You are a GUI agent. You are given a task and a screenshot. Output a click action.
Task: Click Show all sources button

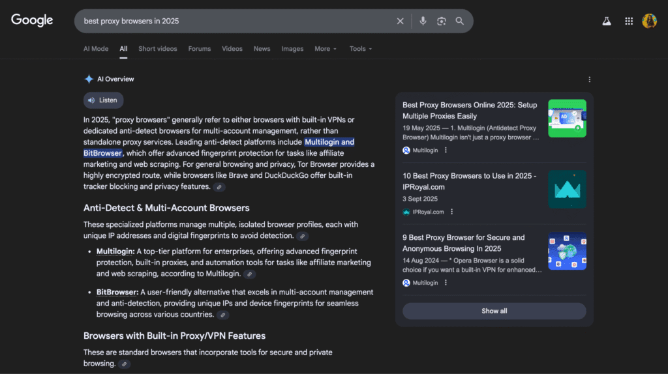coord(494,311)
